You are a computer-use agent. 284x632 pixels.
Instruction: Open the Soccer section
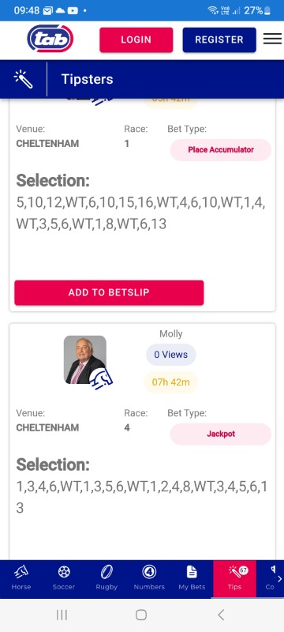[64, 578]
